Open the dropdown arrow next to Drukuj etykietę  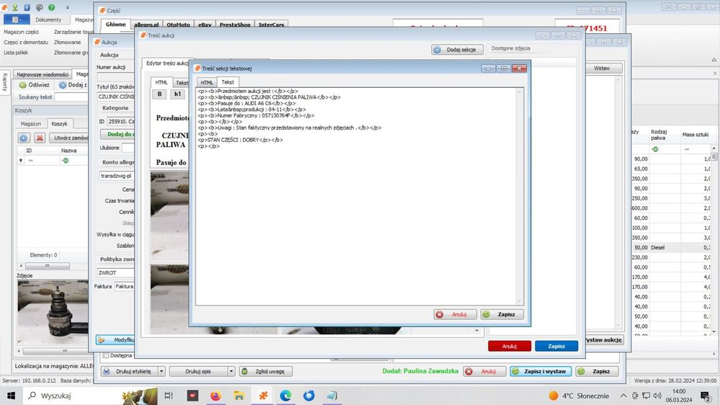161,371
